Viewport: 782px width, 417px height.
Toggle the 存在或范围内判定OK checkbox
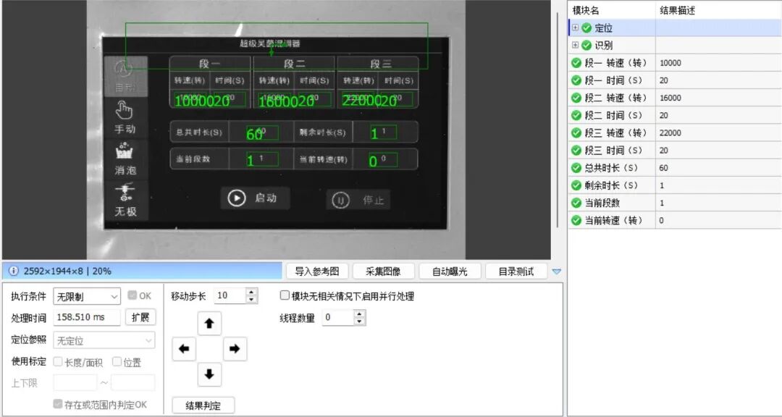pos(58,403)
